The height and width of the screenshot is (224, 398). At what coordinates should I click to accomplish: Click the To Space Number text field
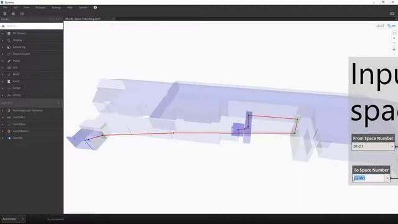click(368, 178)
